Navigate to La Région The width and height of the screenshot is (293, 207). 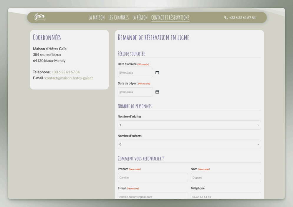pos(140,18)
